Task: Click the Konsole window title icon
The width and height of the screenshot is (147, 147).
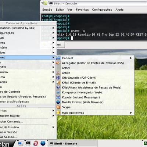Action: click(51, 3)
